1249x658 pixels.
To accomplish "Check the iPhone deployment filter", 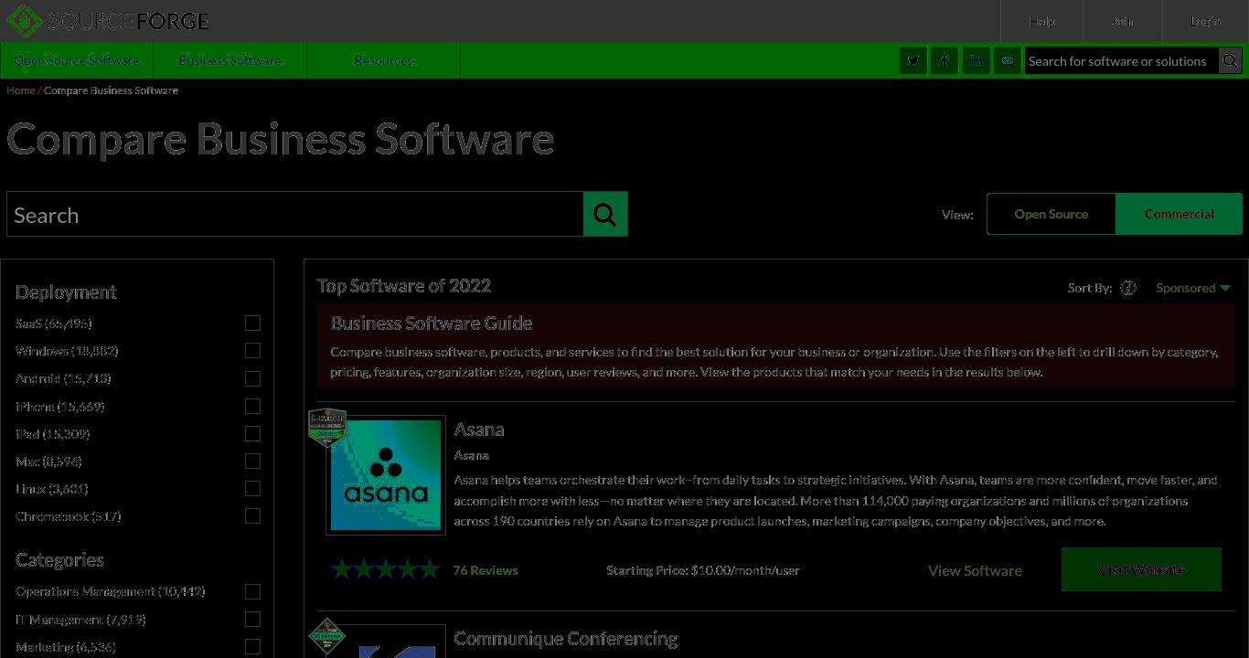I will click(252, 406).
